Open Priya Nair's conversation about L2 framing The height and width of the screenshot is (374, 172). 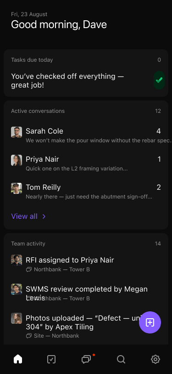point(86,164)
